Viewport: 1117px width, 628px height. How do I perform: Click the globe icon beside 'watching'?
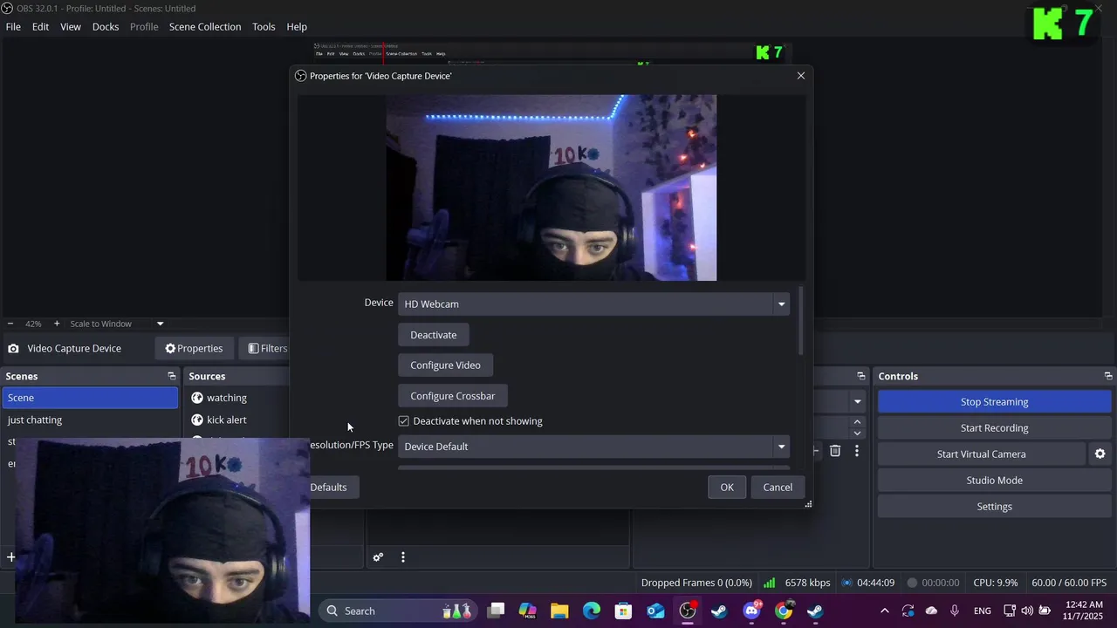click(x=197, y=398)
